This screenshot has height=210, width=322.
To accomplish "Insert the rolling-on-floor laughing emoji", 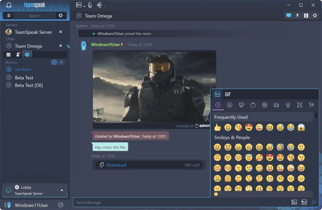I will [280, 147].
